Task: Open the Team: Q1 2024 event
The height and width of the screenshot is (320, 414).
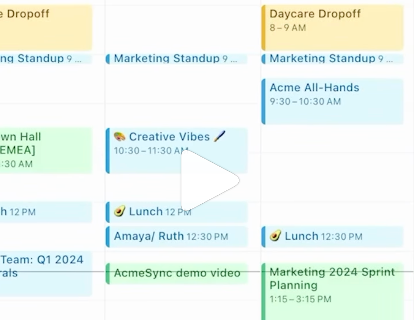Action: coord(46,273)
